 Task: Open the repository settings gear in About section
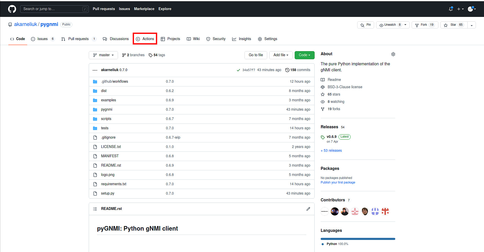[x=393, y=54]
